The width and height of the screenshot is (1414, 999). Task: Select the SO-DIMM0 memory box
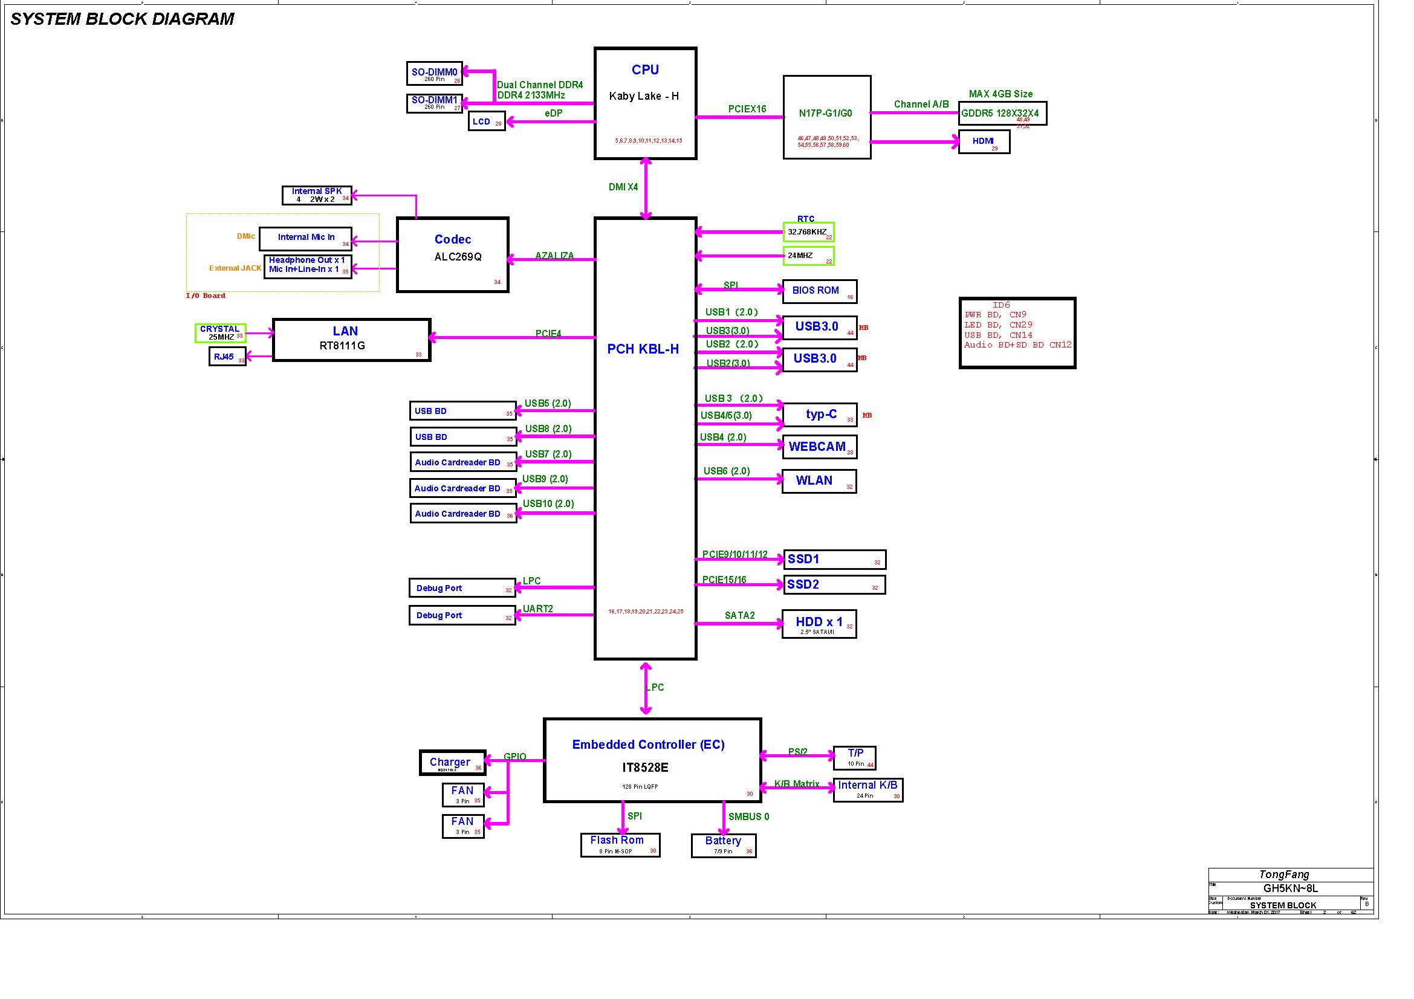[x=434, y=73]
